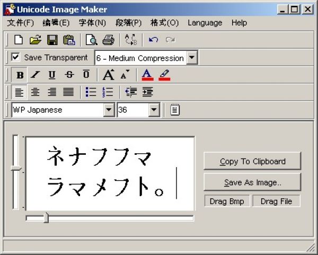Toggle Bold formatting button

point(20,75)
